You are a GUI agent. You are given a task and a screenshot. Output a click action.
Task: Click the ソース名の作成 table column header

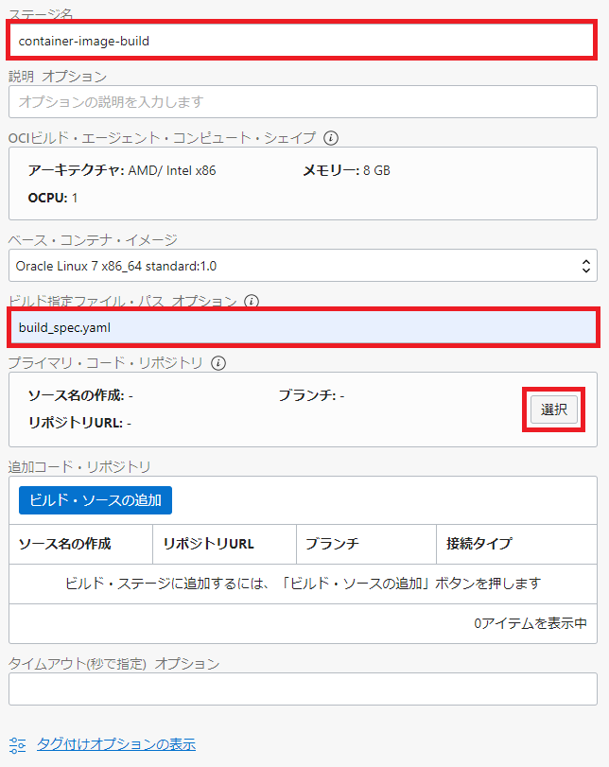65,544
